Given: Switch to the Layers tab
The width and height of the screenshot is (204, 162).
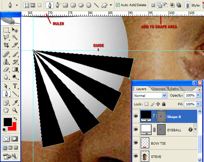Looking at the screenshot, I should tap(141, 89).
